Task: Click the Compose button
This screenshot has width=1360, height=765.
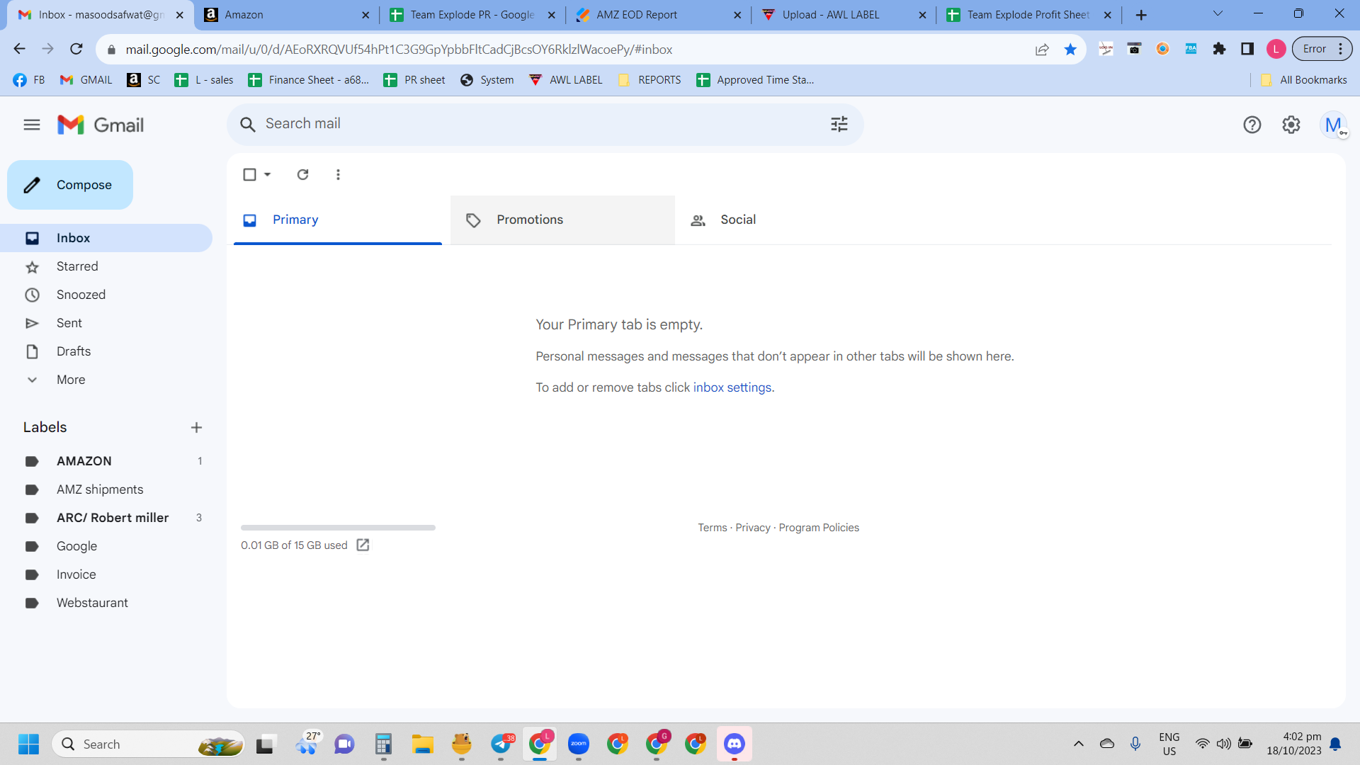Action: pyautogui.click(x=70, y=185)
